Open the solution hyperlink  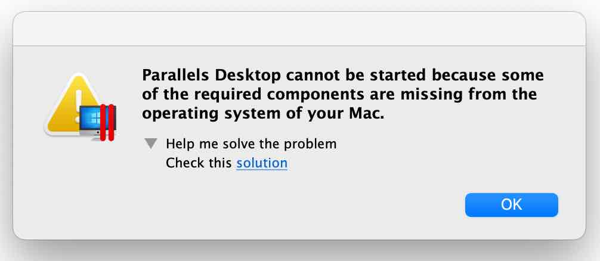[x=262, y=163]
